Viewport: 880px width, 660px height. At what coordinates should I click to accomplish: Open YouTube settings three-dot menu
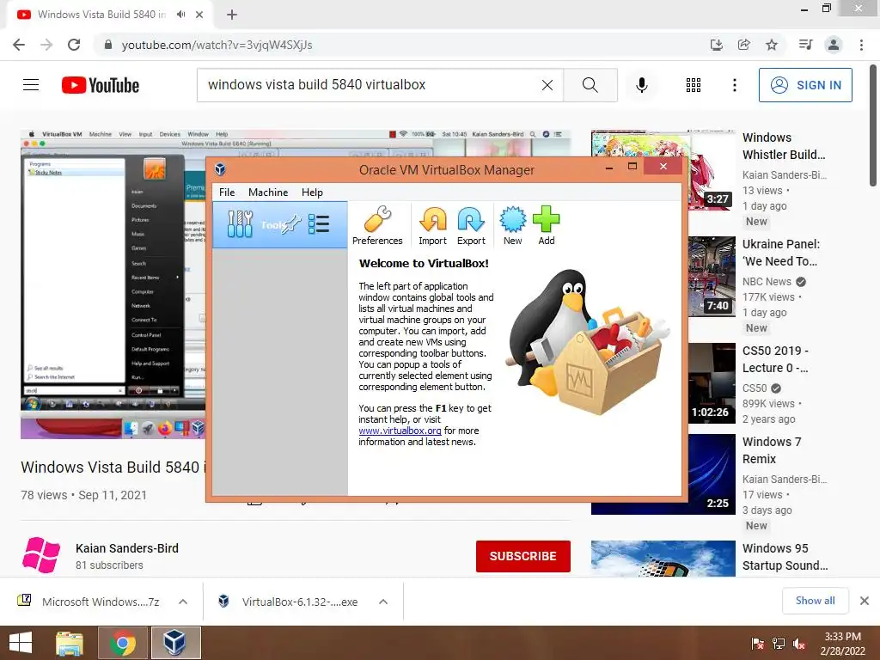point(734,85)
